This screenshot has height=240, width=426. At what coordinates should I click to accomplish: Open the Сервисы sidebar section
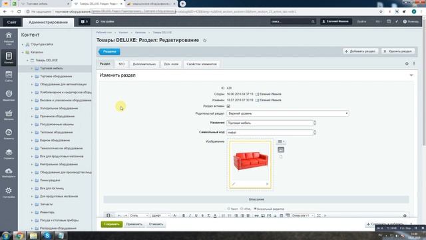[x=9, y=154]
